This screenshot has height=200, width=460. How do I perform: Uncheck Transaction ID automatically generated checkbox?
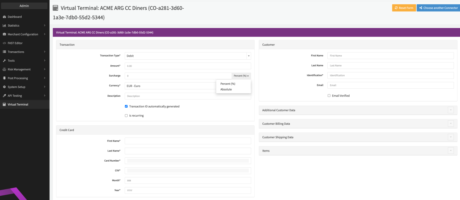[126, 106]
